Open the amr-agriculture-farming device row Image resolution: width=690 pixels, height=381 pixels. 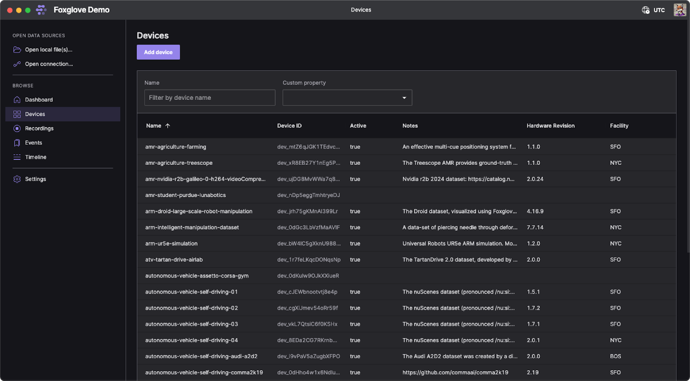pos(176,147)
